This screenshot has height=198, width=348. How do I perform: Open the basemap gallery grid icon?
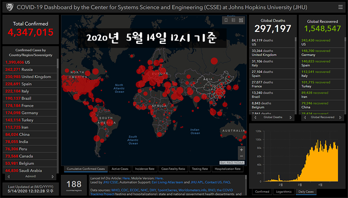click(241, 20)
